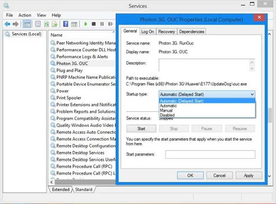
Task: Maximize the Services window
Action: (252, 4)
